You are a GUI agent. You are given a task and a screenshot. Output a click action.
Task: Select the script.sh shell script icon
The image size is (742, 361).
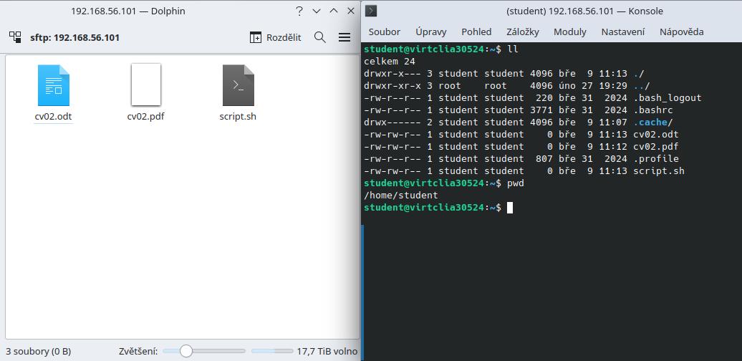238,85
